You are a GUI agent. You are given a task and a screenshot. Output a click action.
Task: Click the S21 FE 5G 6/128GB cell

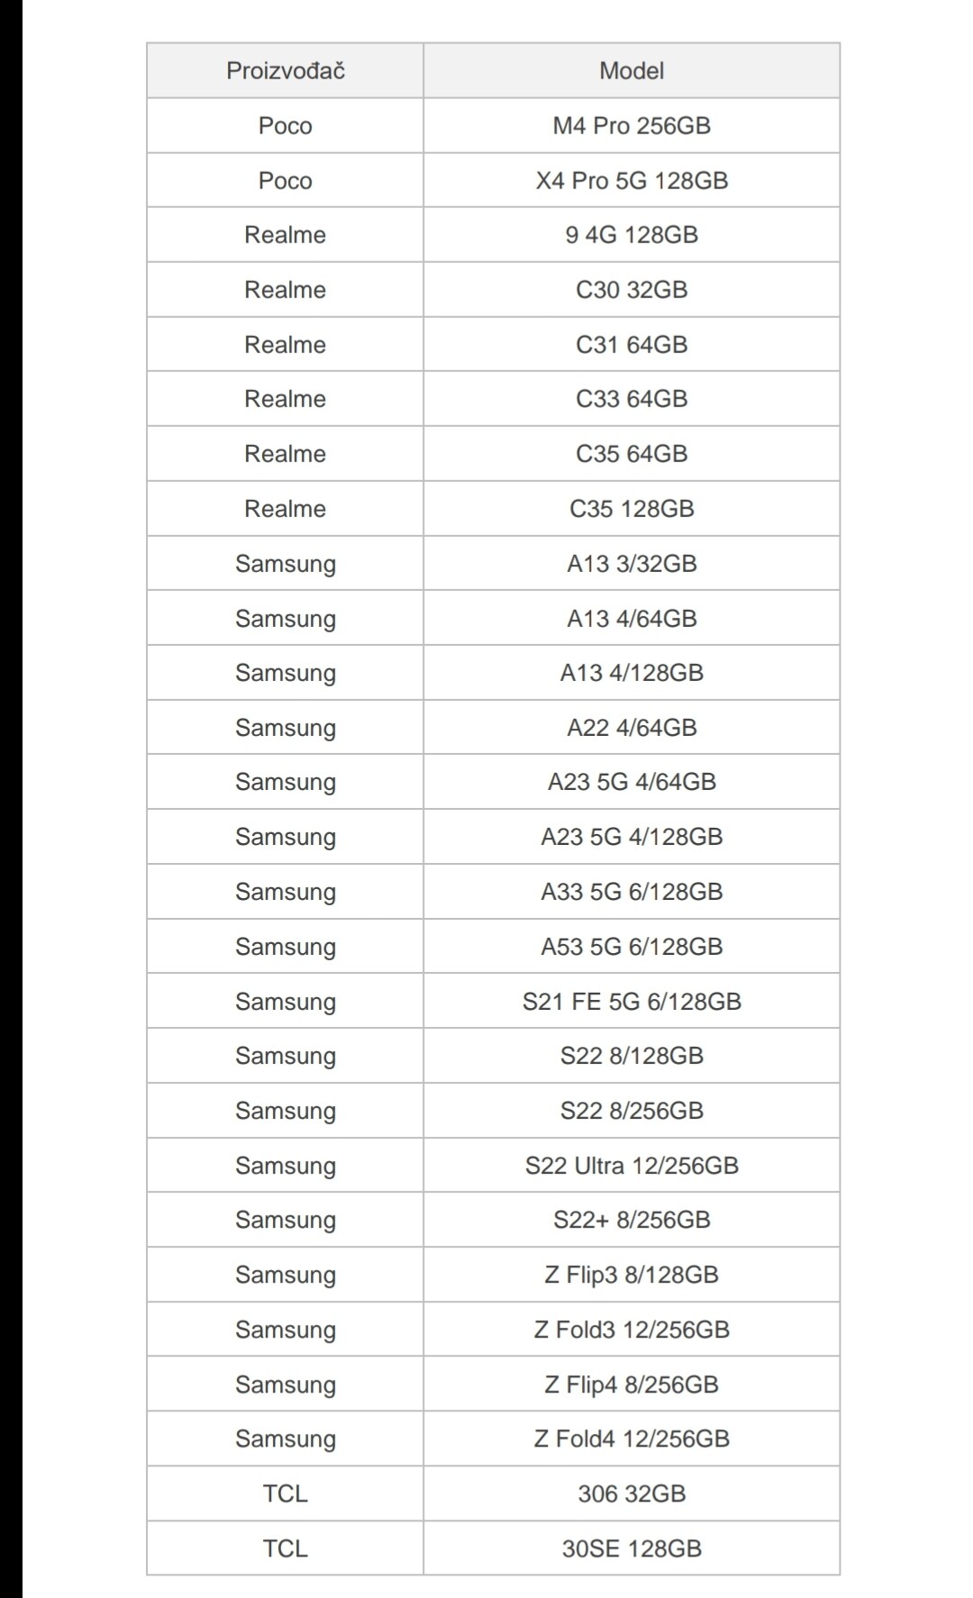(632, 1002)
